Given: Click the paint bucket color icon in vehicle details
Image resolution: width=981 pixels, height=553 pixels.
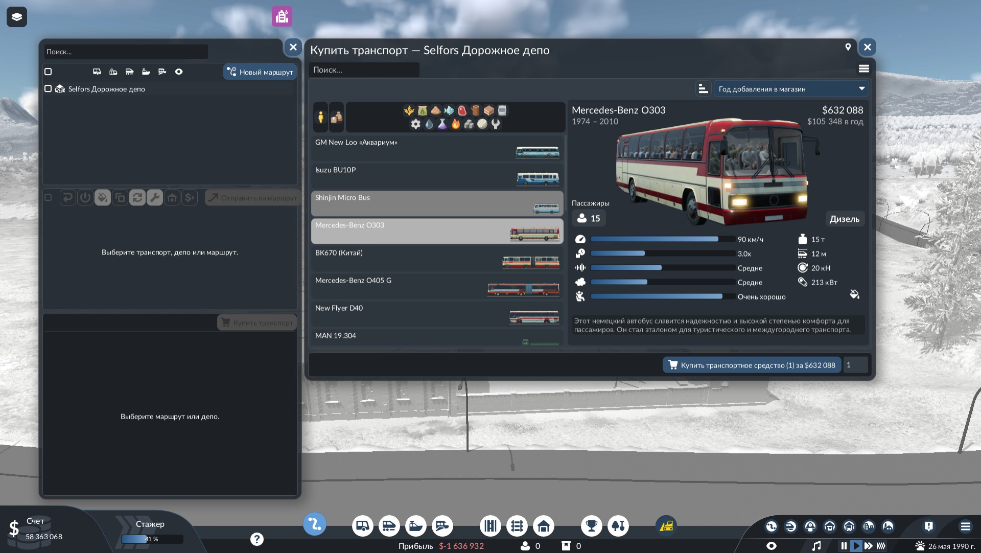Looking at the screenshot, I should (854, 294).
